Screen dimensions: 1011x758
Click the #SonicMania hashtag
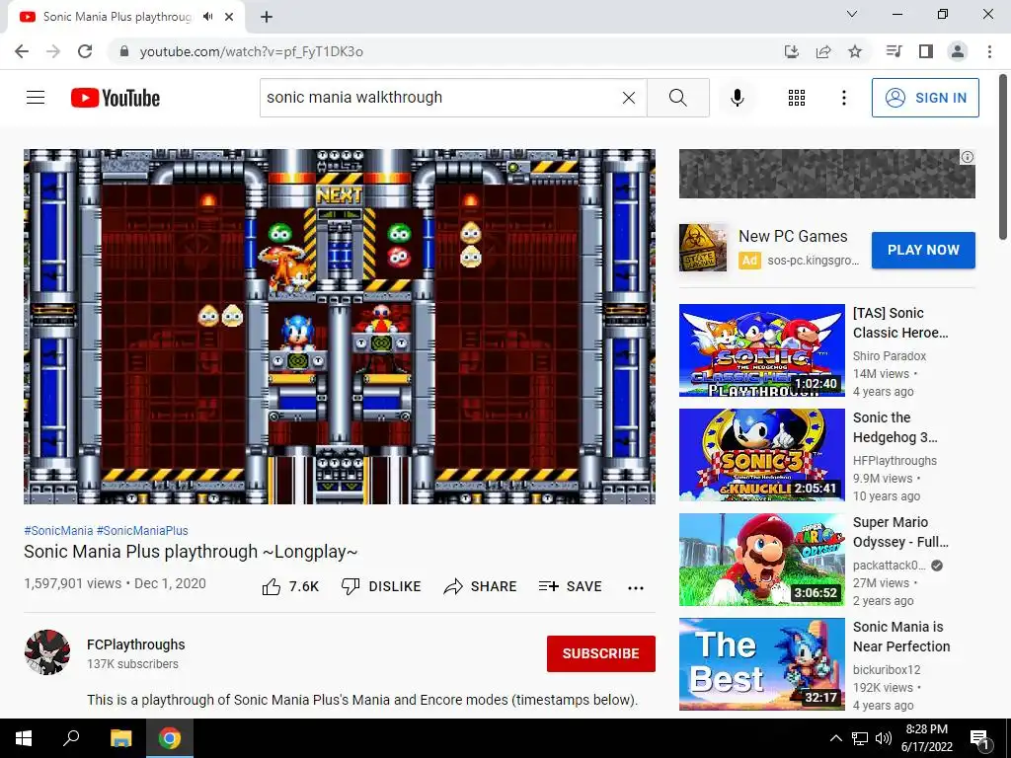tap(58, 530)
